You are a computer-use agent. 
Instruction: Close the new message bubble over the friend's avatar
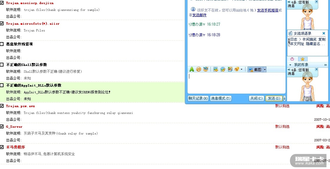click(316, 1)
